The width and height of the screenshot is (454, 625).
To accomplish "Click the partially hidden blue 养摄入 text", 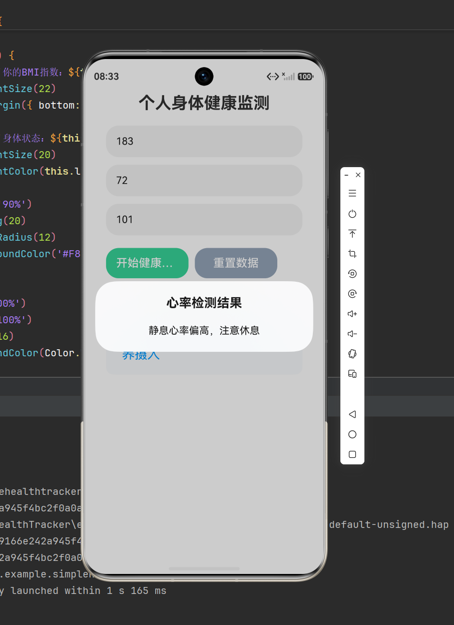I will point(141,356).
